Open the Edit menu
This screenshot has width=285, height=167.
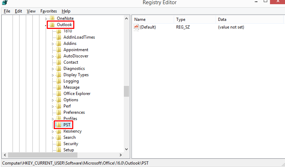click(18, 11)
